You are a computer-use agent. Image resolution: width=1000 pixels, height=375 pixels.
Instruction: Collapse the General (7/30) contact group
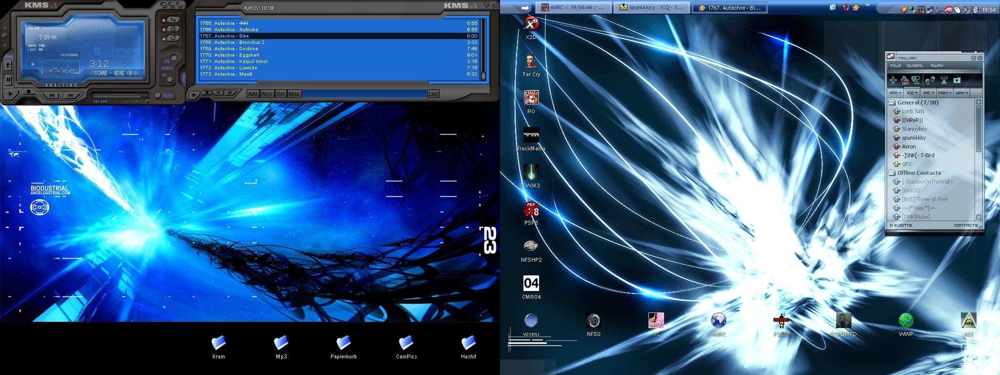[x=913, y=103]
